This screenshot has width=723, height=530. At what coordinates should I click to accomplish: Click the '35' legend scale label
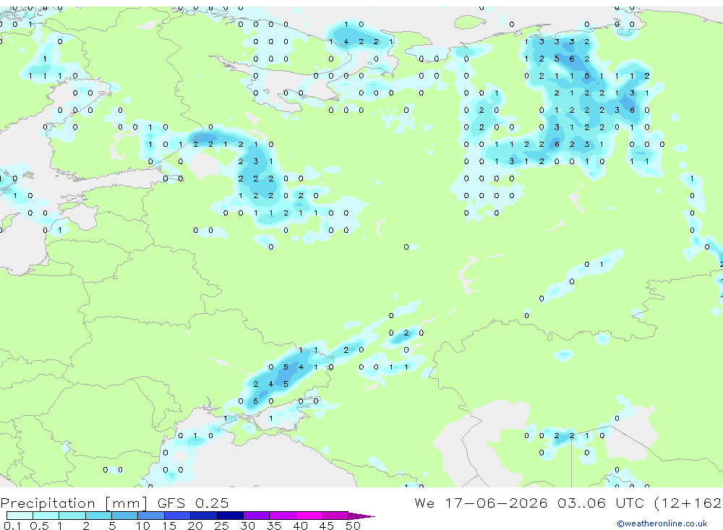[274, 526]
